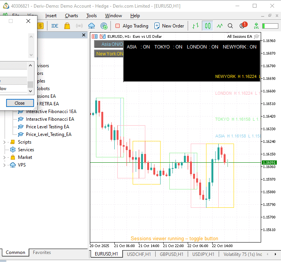Select the Services tree item

coord(26,150)
